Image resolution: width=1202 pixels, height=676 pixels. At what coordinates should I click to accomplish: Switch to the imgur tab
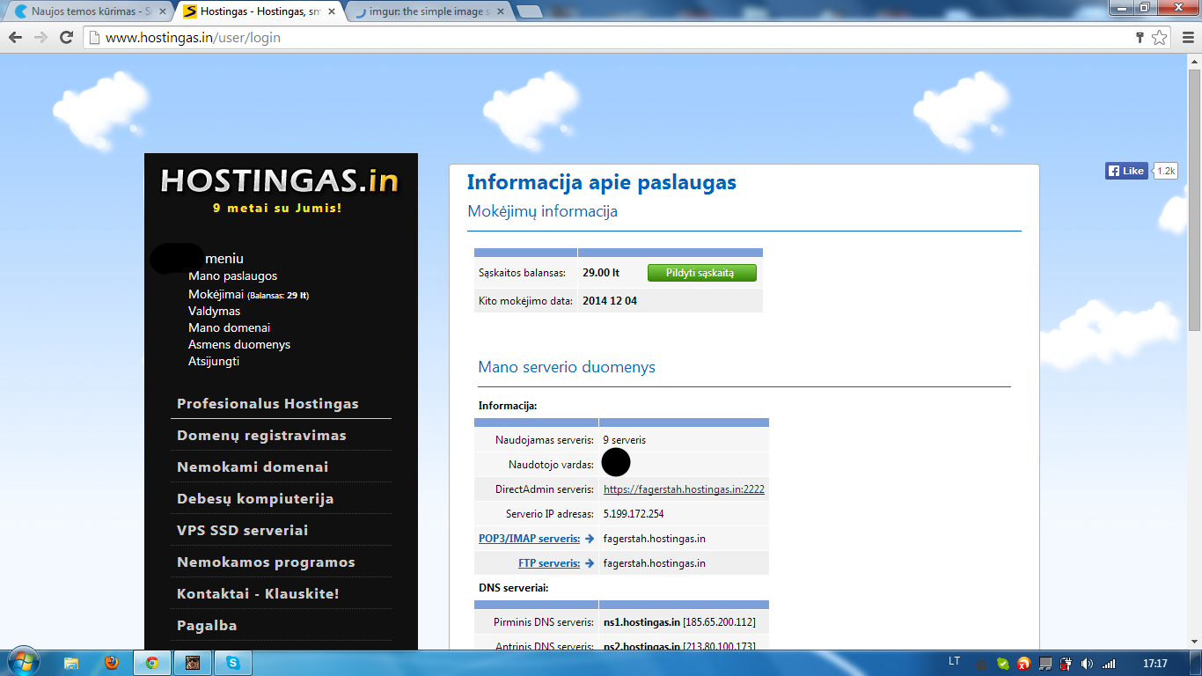tap(427, 11)
